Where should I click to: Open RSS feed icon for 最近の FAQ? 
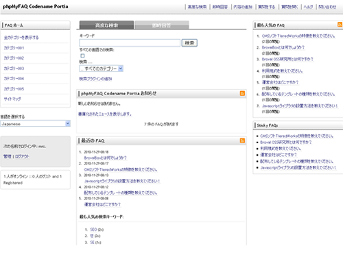(242, 140)
